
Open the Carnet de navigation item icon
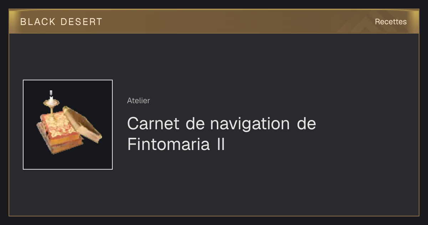pos(68,125)
